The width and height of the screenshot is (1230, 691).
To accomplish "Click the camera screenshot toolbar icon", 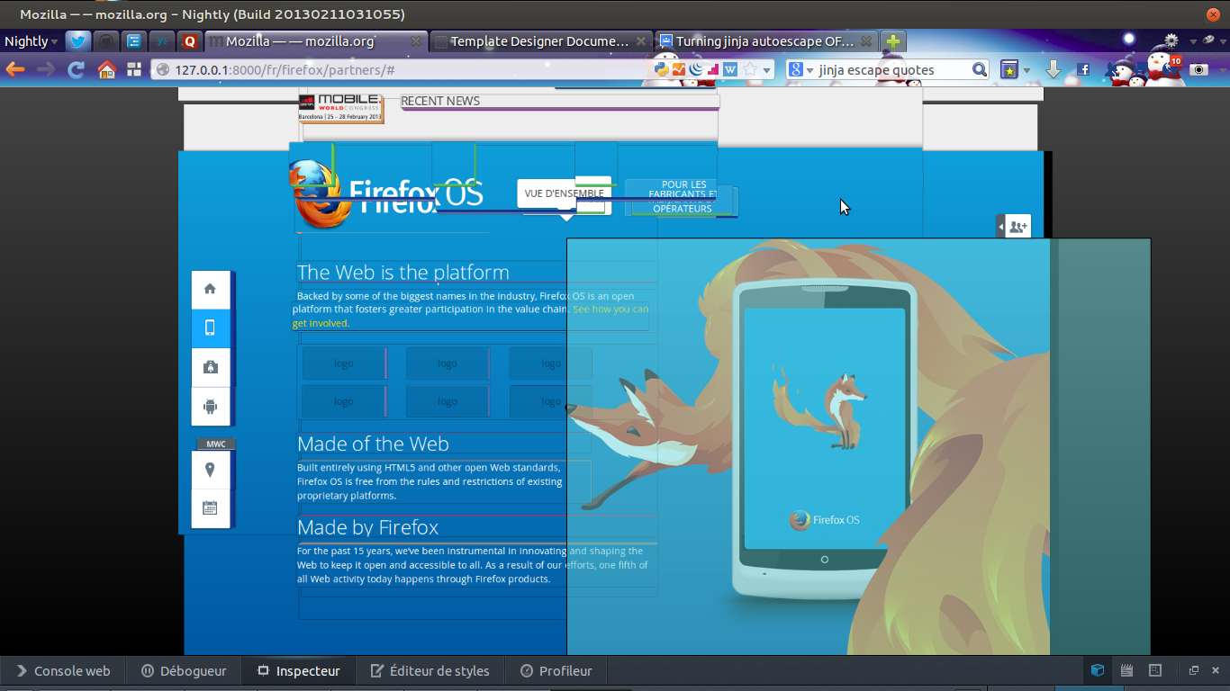I will tap(1198, 69).
